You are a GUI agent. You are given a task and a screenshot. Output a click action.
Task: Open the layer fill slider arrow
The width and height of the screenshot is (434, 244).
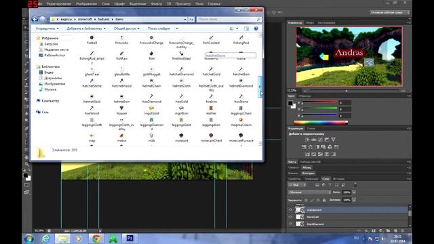[354, 200]
